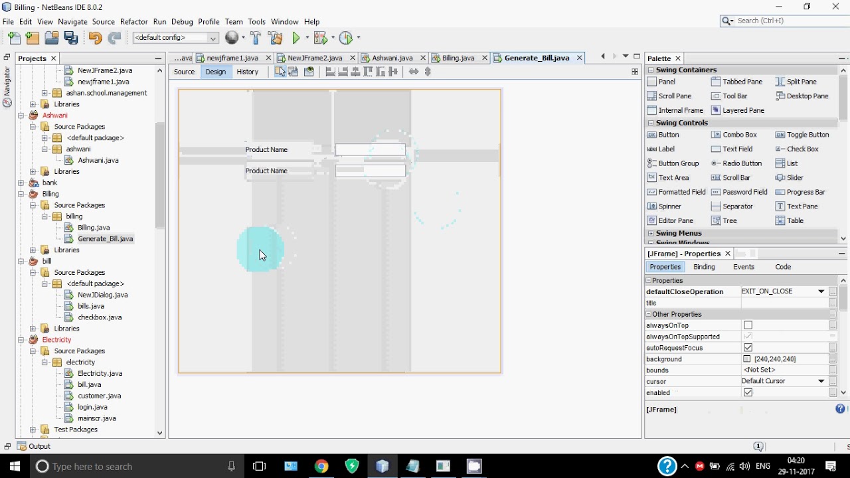
Task: Uncheck the autoRequestFocus property
Action: [x=748, y=348]
